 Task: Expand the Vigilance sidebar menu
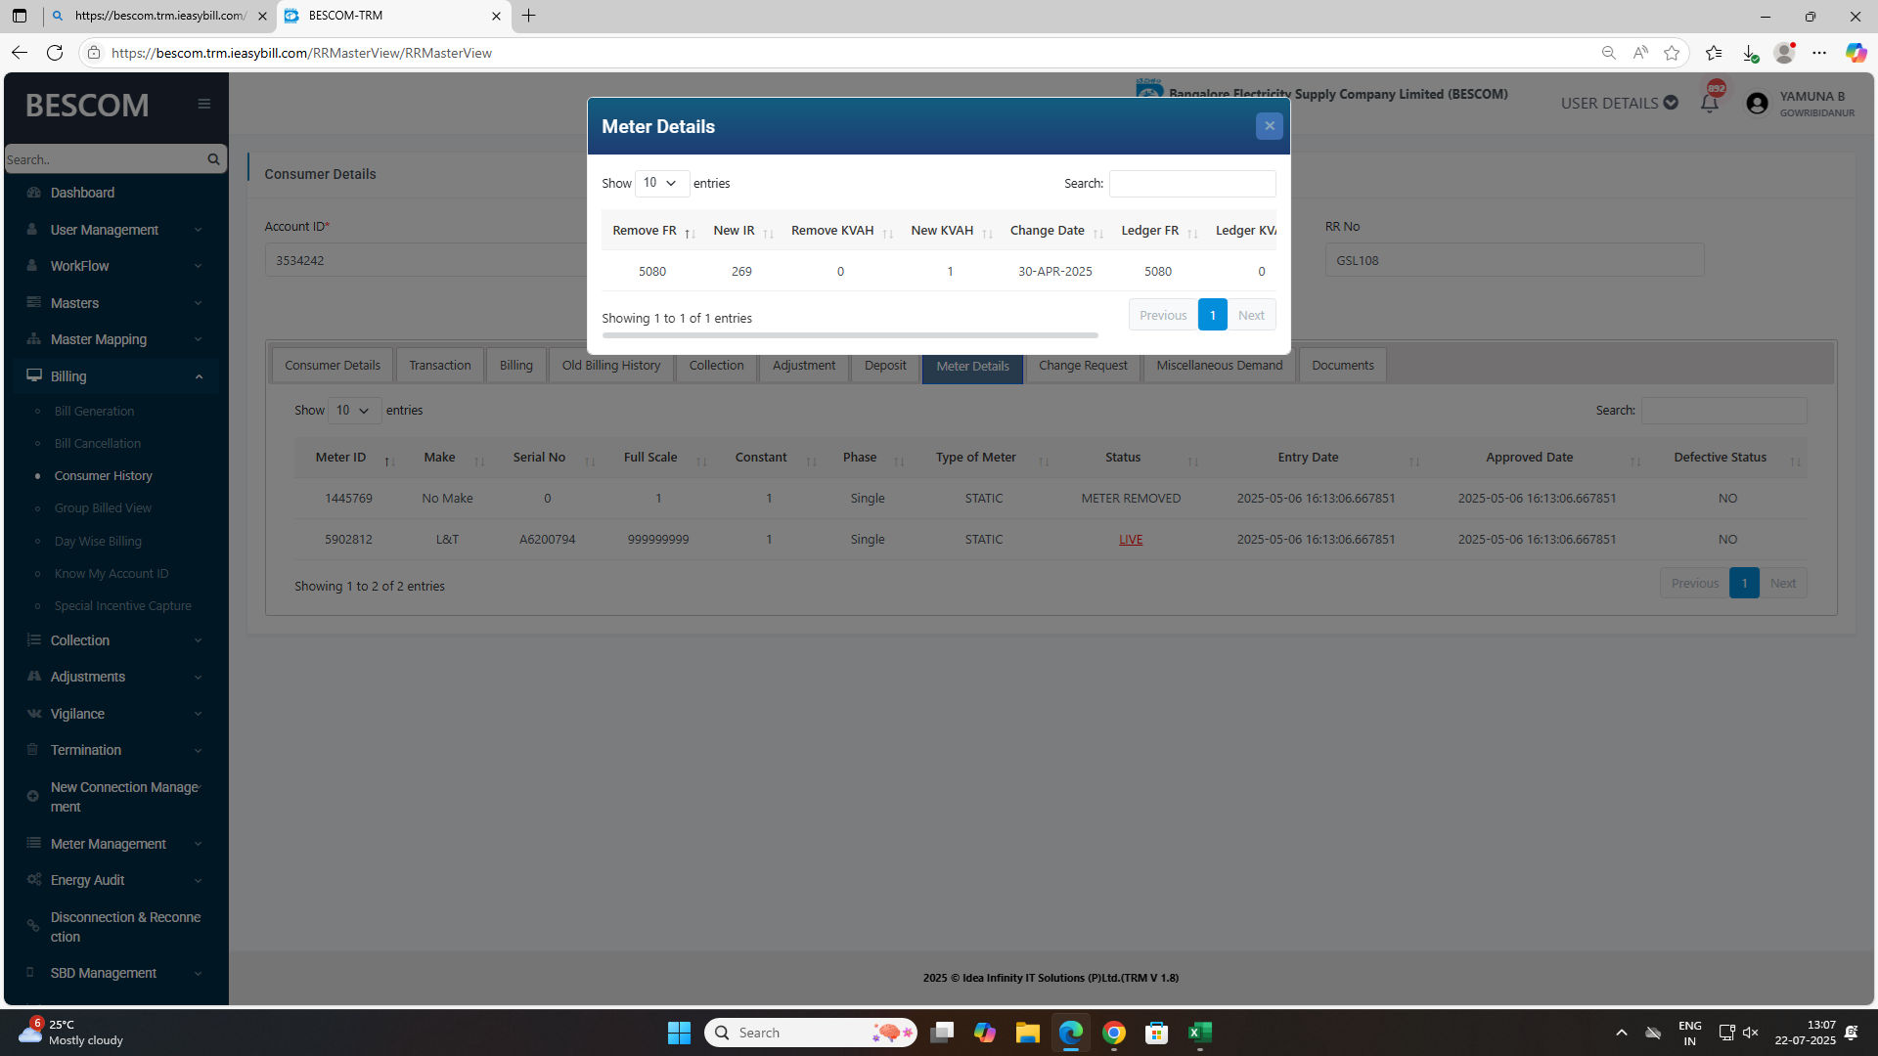point(115,714)
